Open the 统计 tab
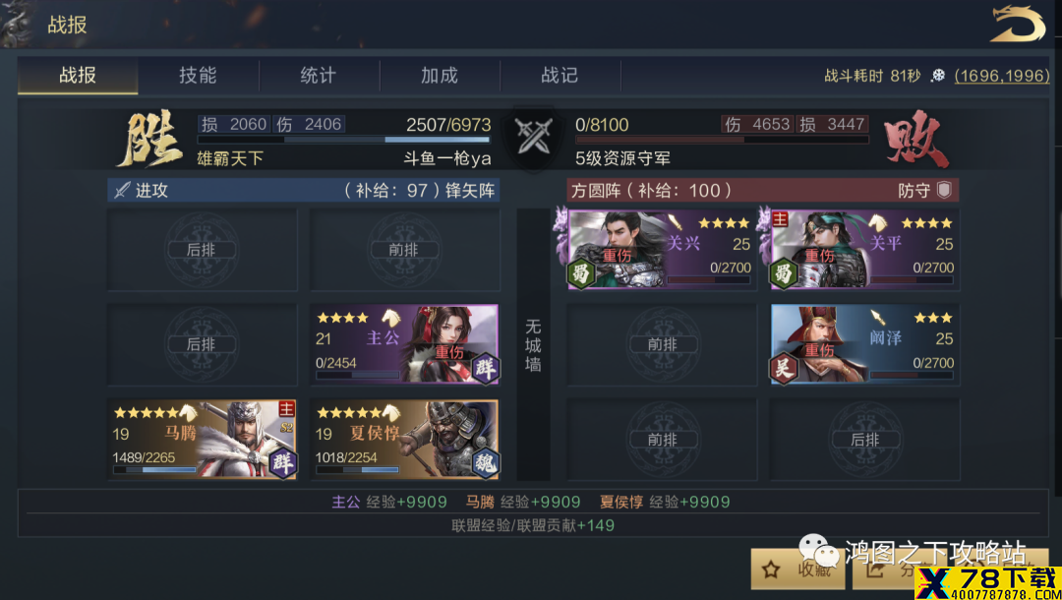The width and height of the screenshot is (1062, 600). (x=319, y=75)
